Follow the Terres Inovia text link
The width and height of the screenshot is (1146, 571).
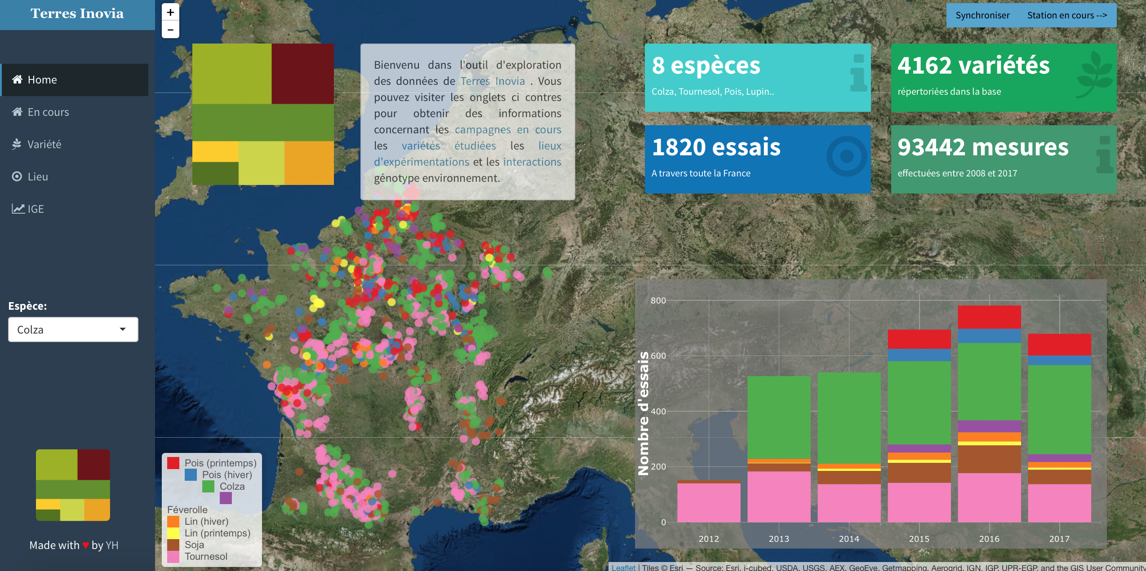[493, 81]
